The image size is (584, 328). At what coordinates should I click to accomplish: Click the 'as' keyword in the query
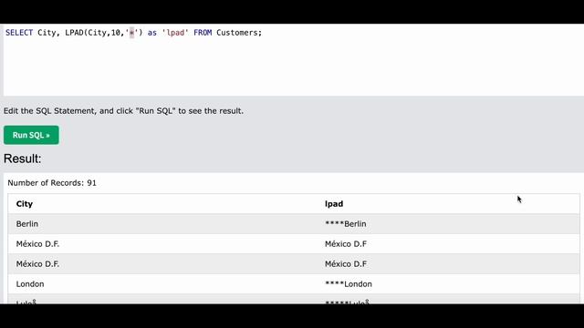click(x=152, y=33)
